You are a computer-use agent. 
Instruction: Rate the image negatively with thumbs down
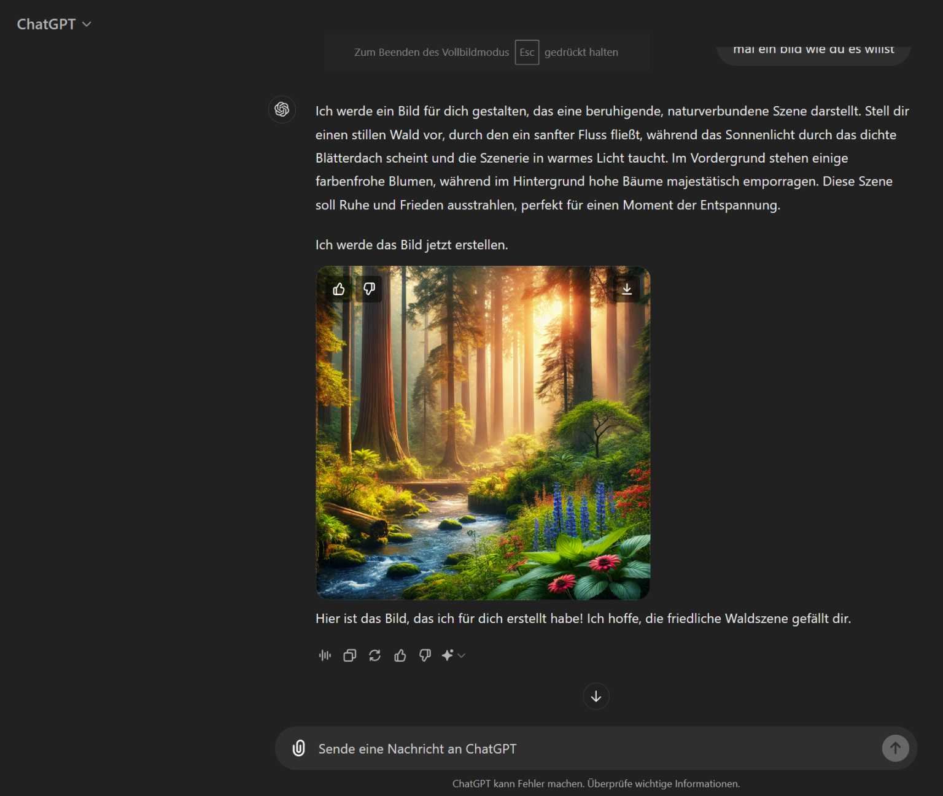[369, 288]
